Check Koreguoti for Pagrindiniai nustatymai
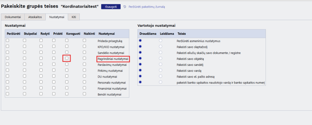 click(67, 58)
